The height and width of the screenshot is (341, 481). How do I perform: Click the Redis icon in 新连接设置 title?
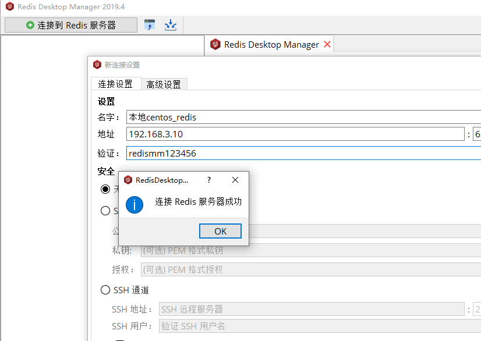(97, 65)
